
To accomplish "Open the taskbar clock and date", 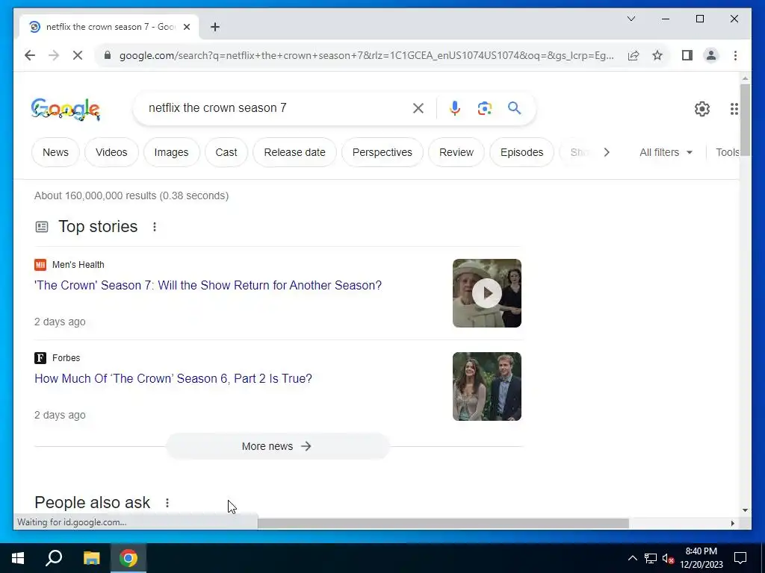I will tap(701, 558).
